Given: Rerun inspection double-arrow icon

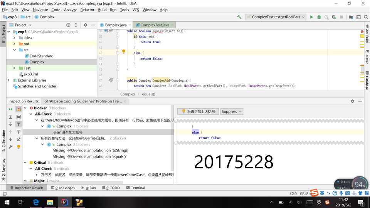Looking at the screenshot, I should pos(11,109).
